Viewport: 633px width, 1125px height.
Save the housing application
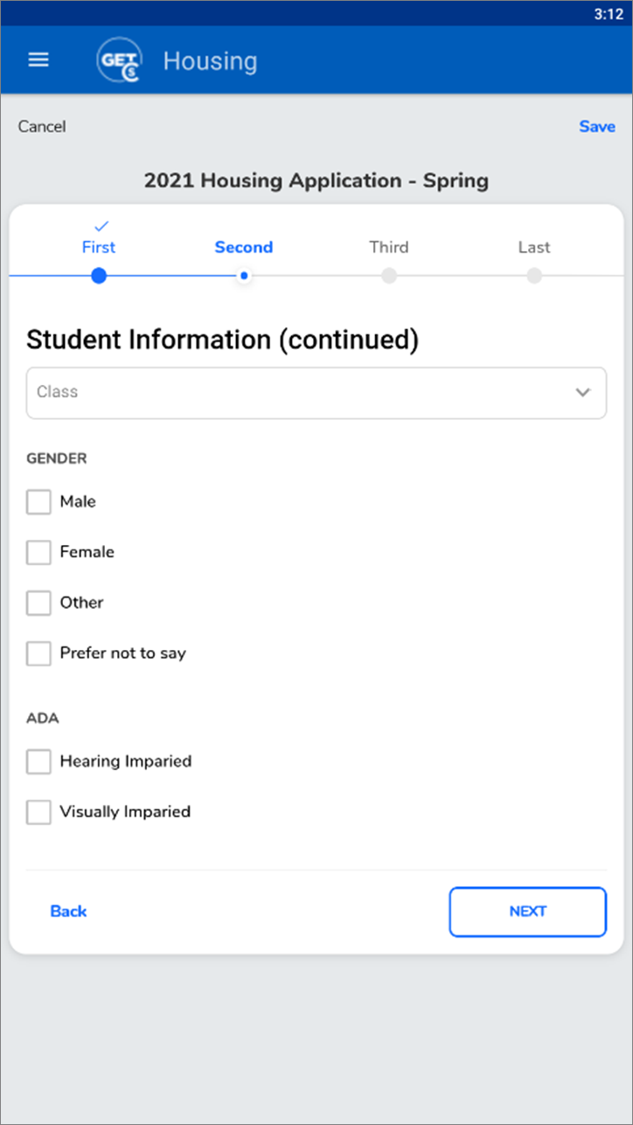[597, 127]
